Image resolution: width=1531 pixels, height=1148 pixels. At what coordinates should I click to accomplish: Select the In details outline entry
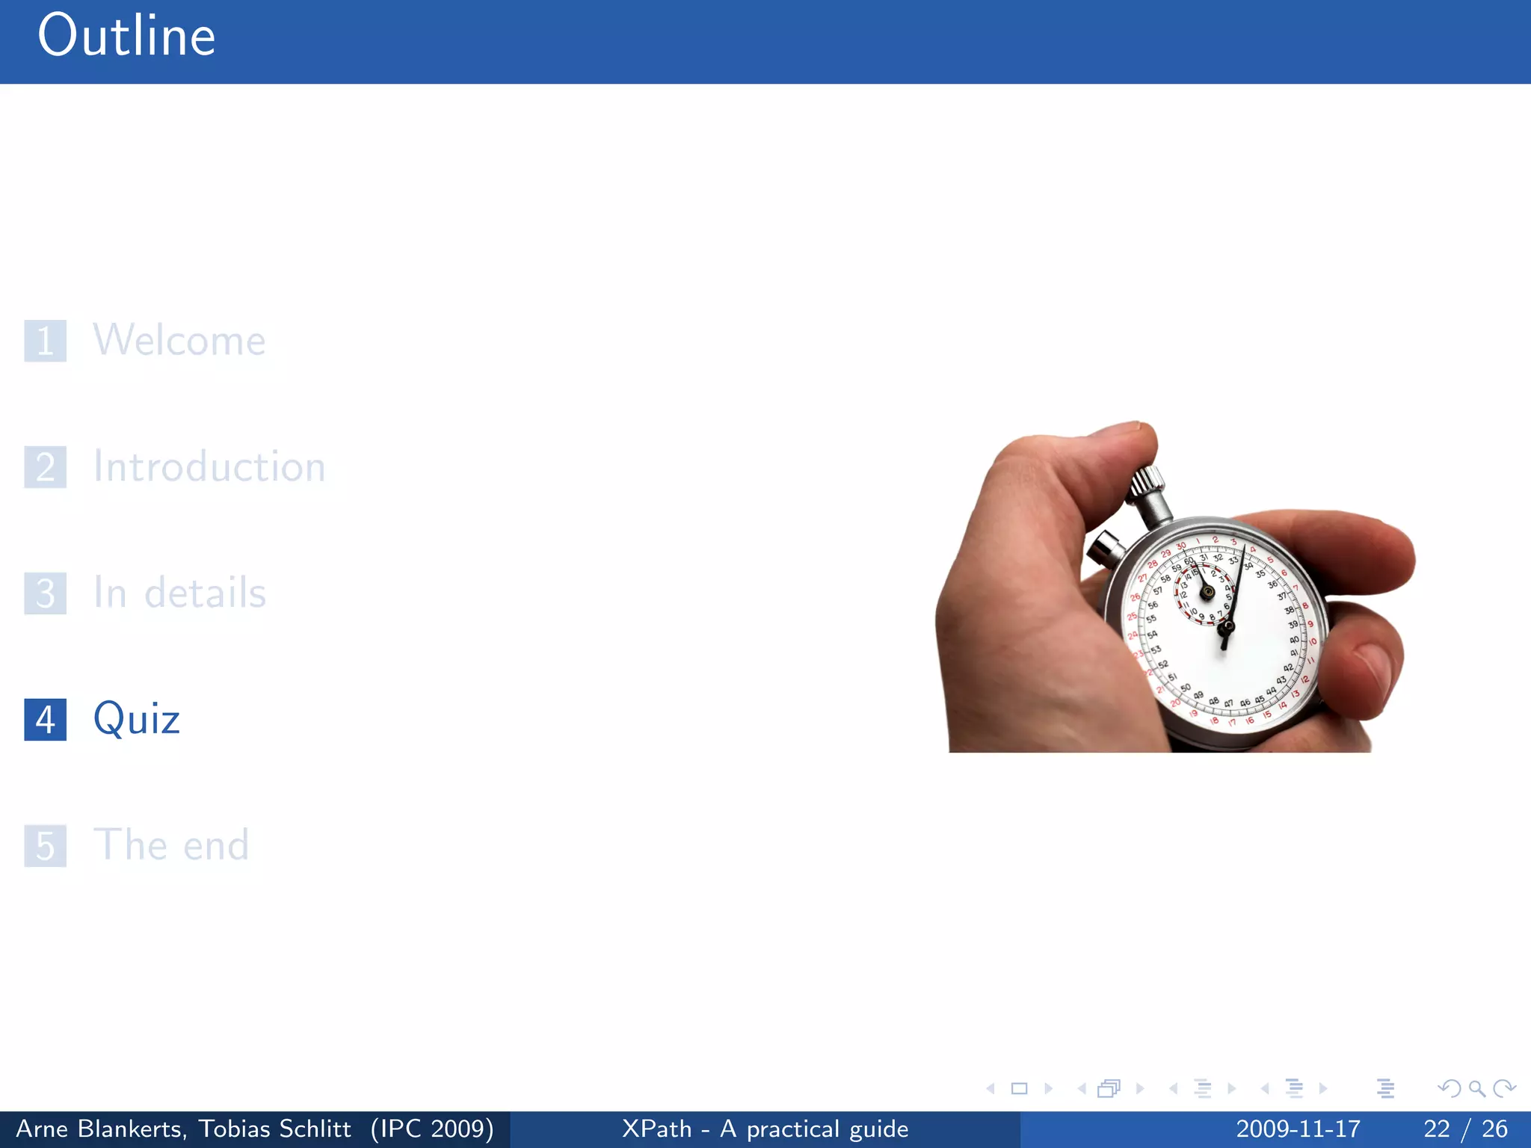tap(179, 593)
